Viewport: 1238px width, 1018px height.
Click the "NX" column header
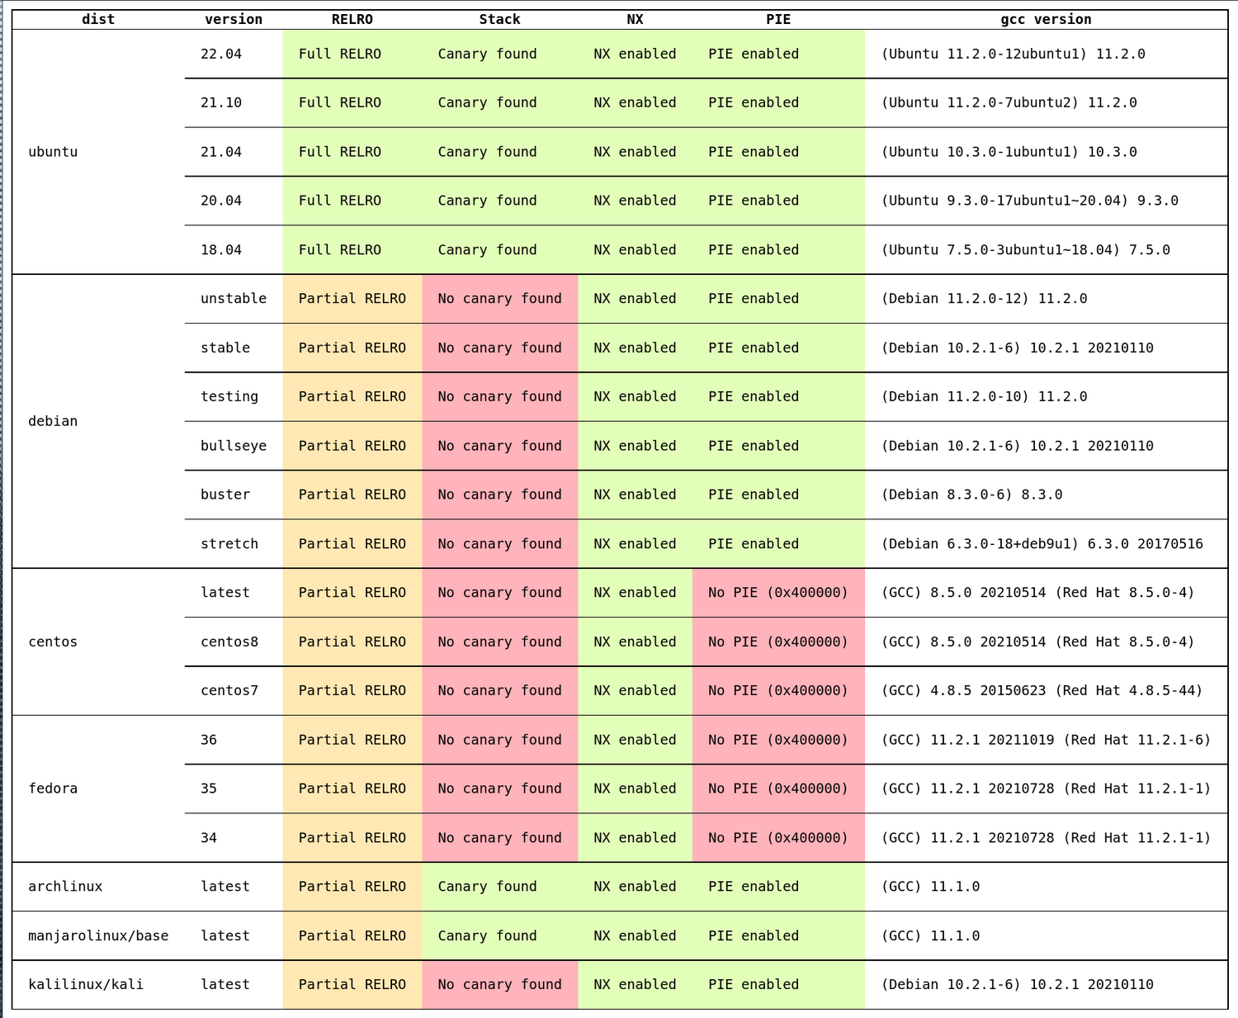[635, 19]
